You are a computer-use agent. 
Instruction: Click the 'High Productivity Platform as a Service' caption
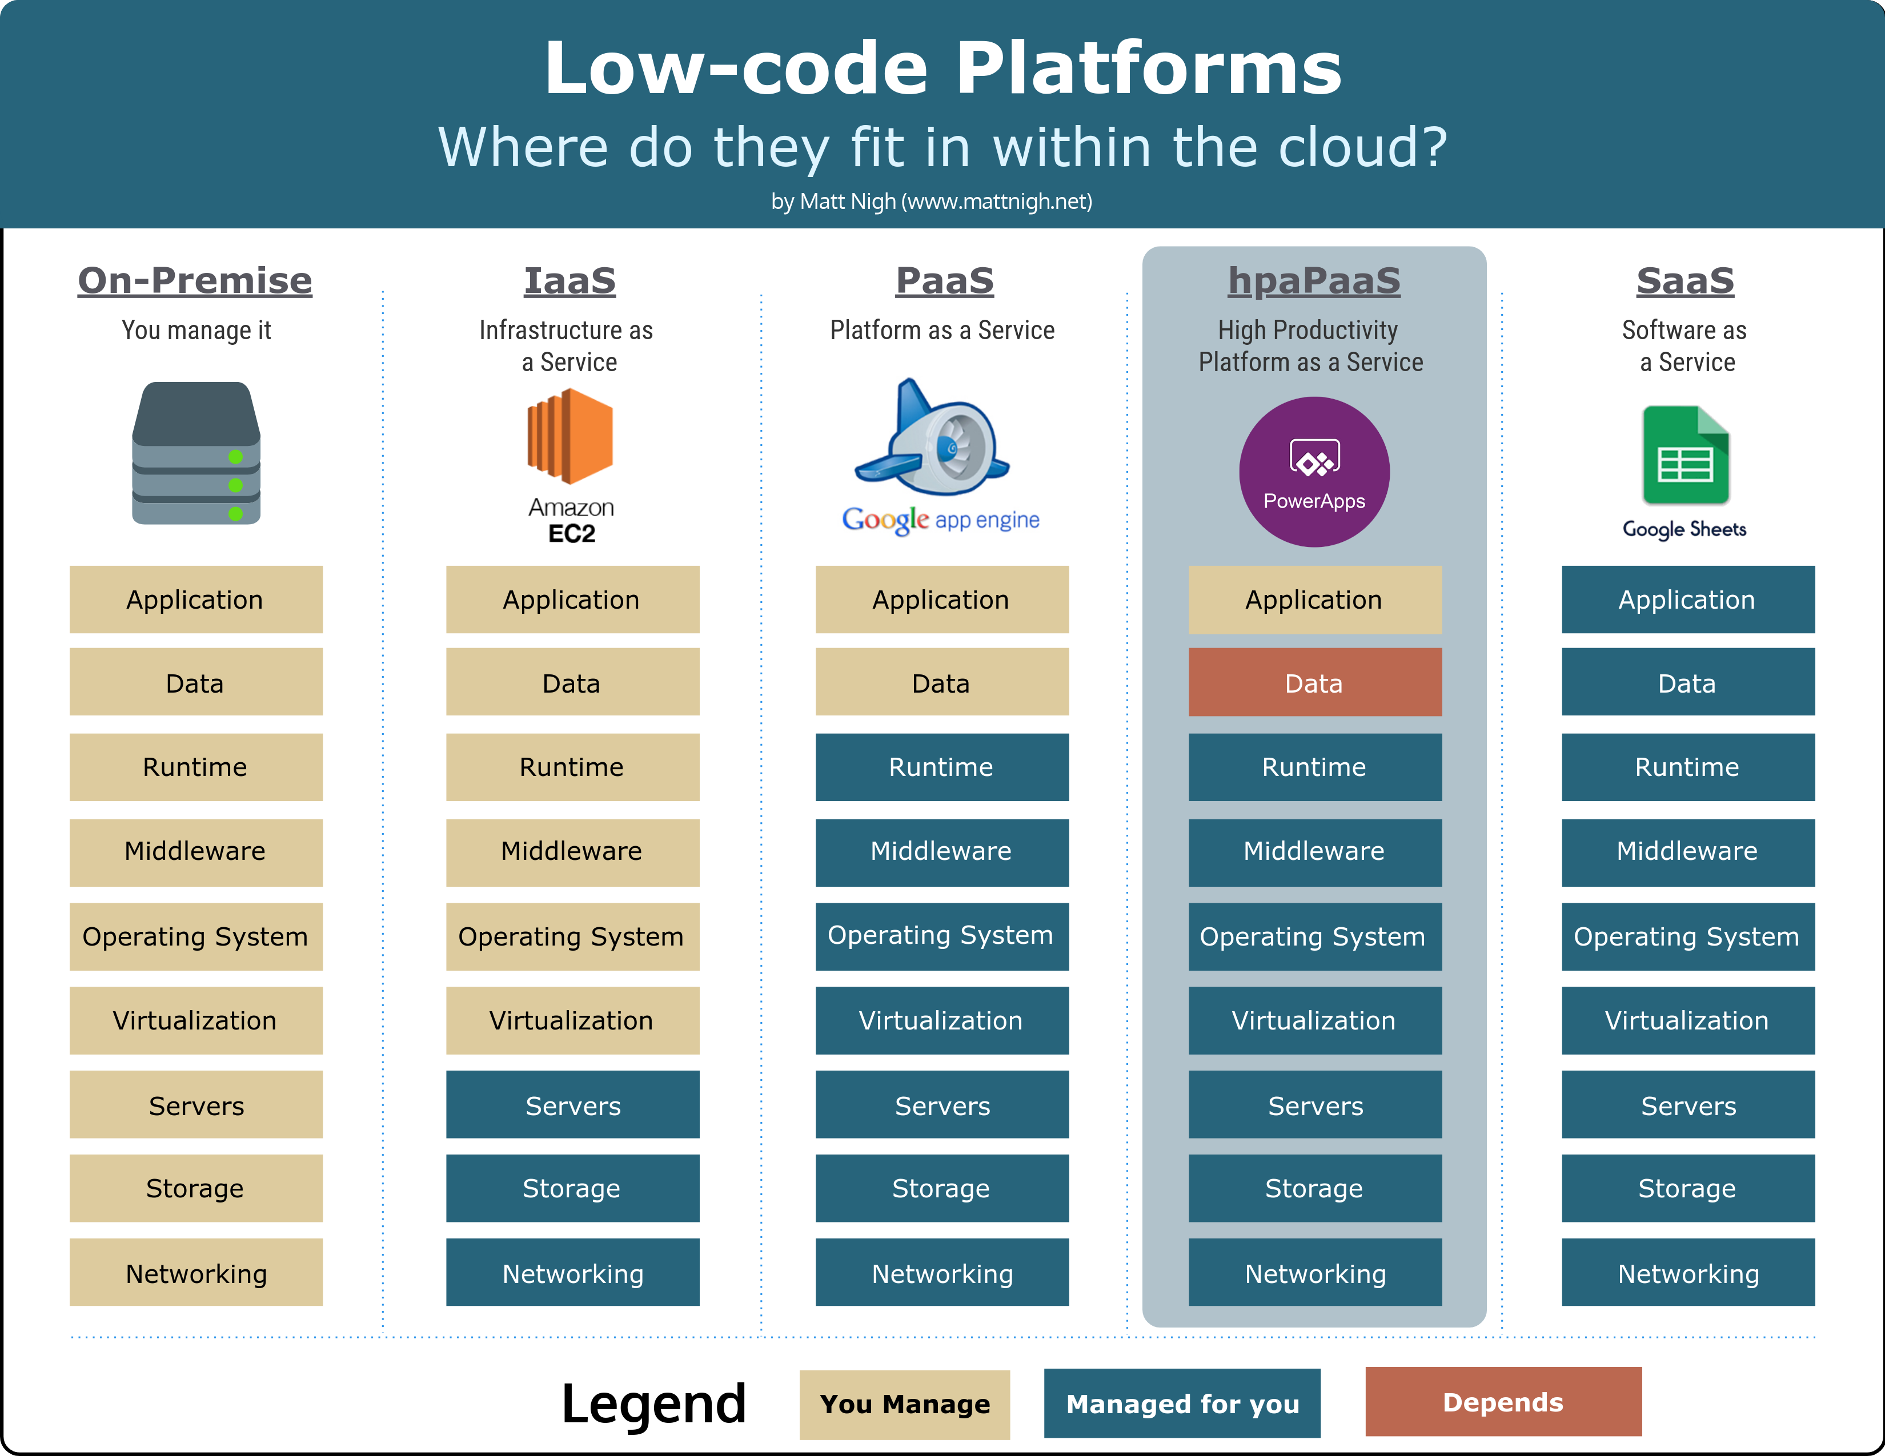pos(1310,346)
